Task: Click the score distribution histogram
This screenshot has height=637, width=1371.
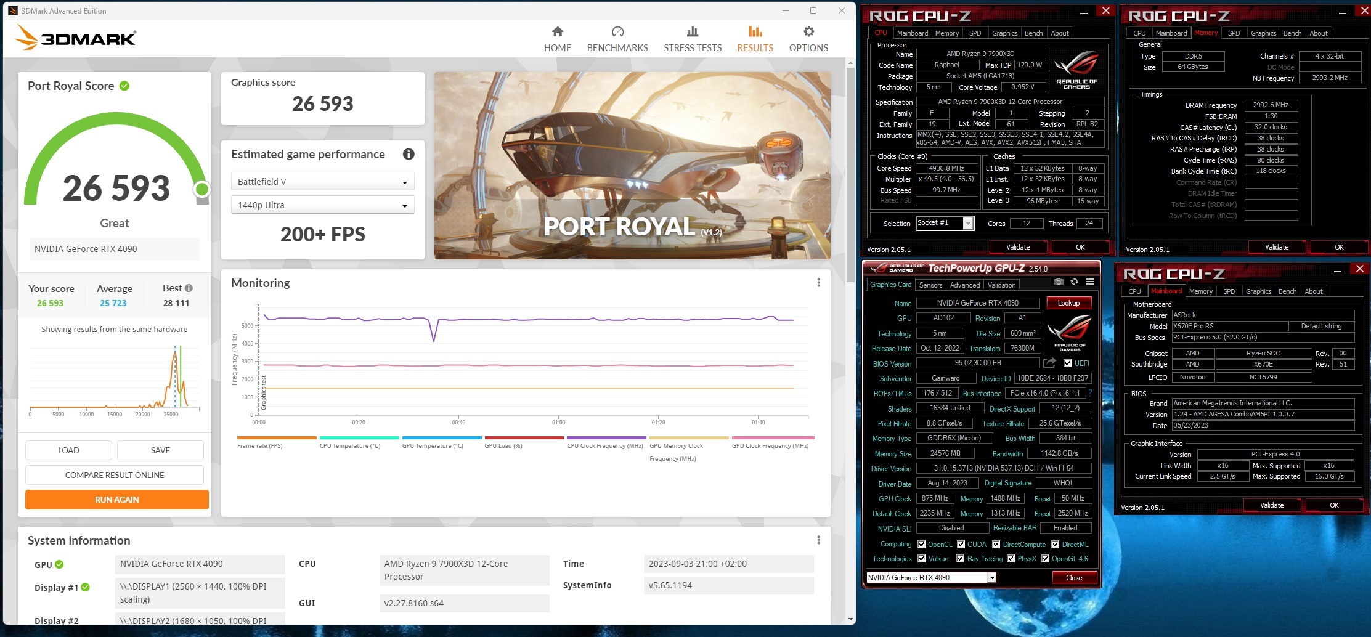Action: tap(115, 377)
